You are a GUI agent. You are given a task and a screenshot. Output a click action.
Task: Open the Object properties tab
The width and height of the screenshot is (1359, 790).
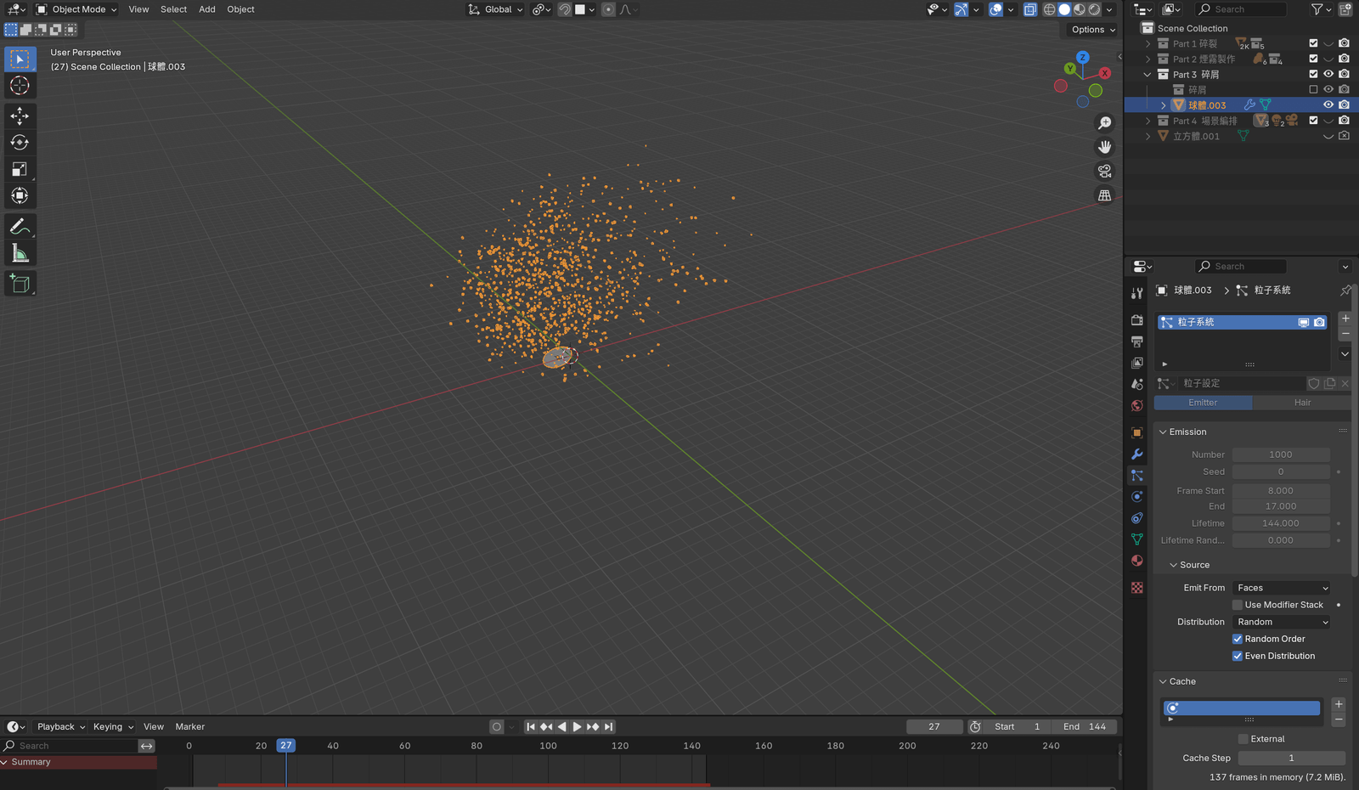point(1137,432)
